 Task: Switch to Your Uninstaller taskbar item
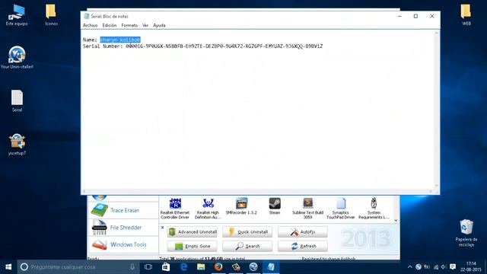click(x=253, y=267)
